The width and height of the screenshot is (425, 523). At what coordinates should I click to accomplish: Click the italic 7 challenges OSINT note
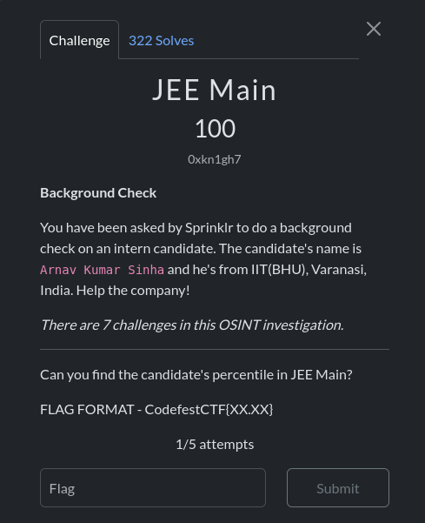pos(192,325)
